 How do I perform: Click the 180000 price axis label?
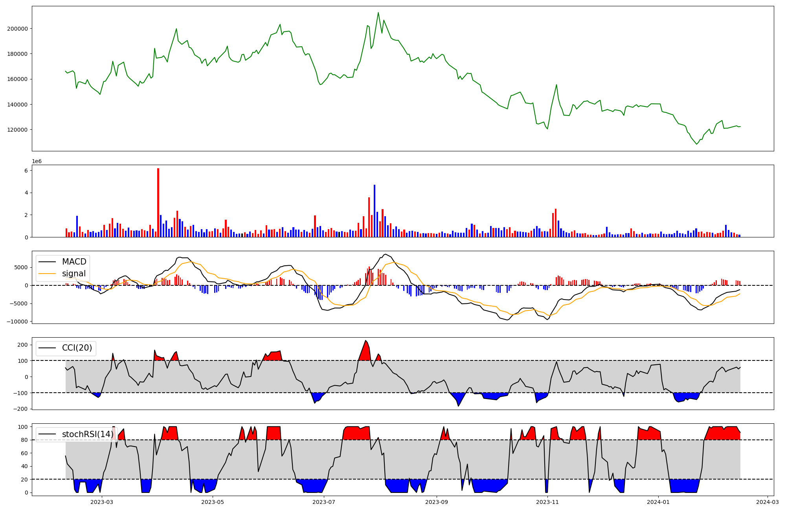click(x=17, y=54)
